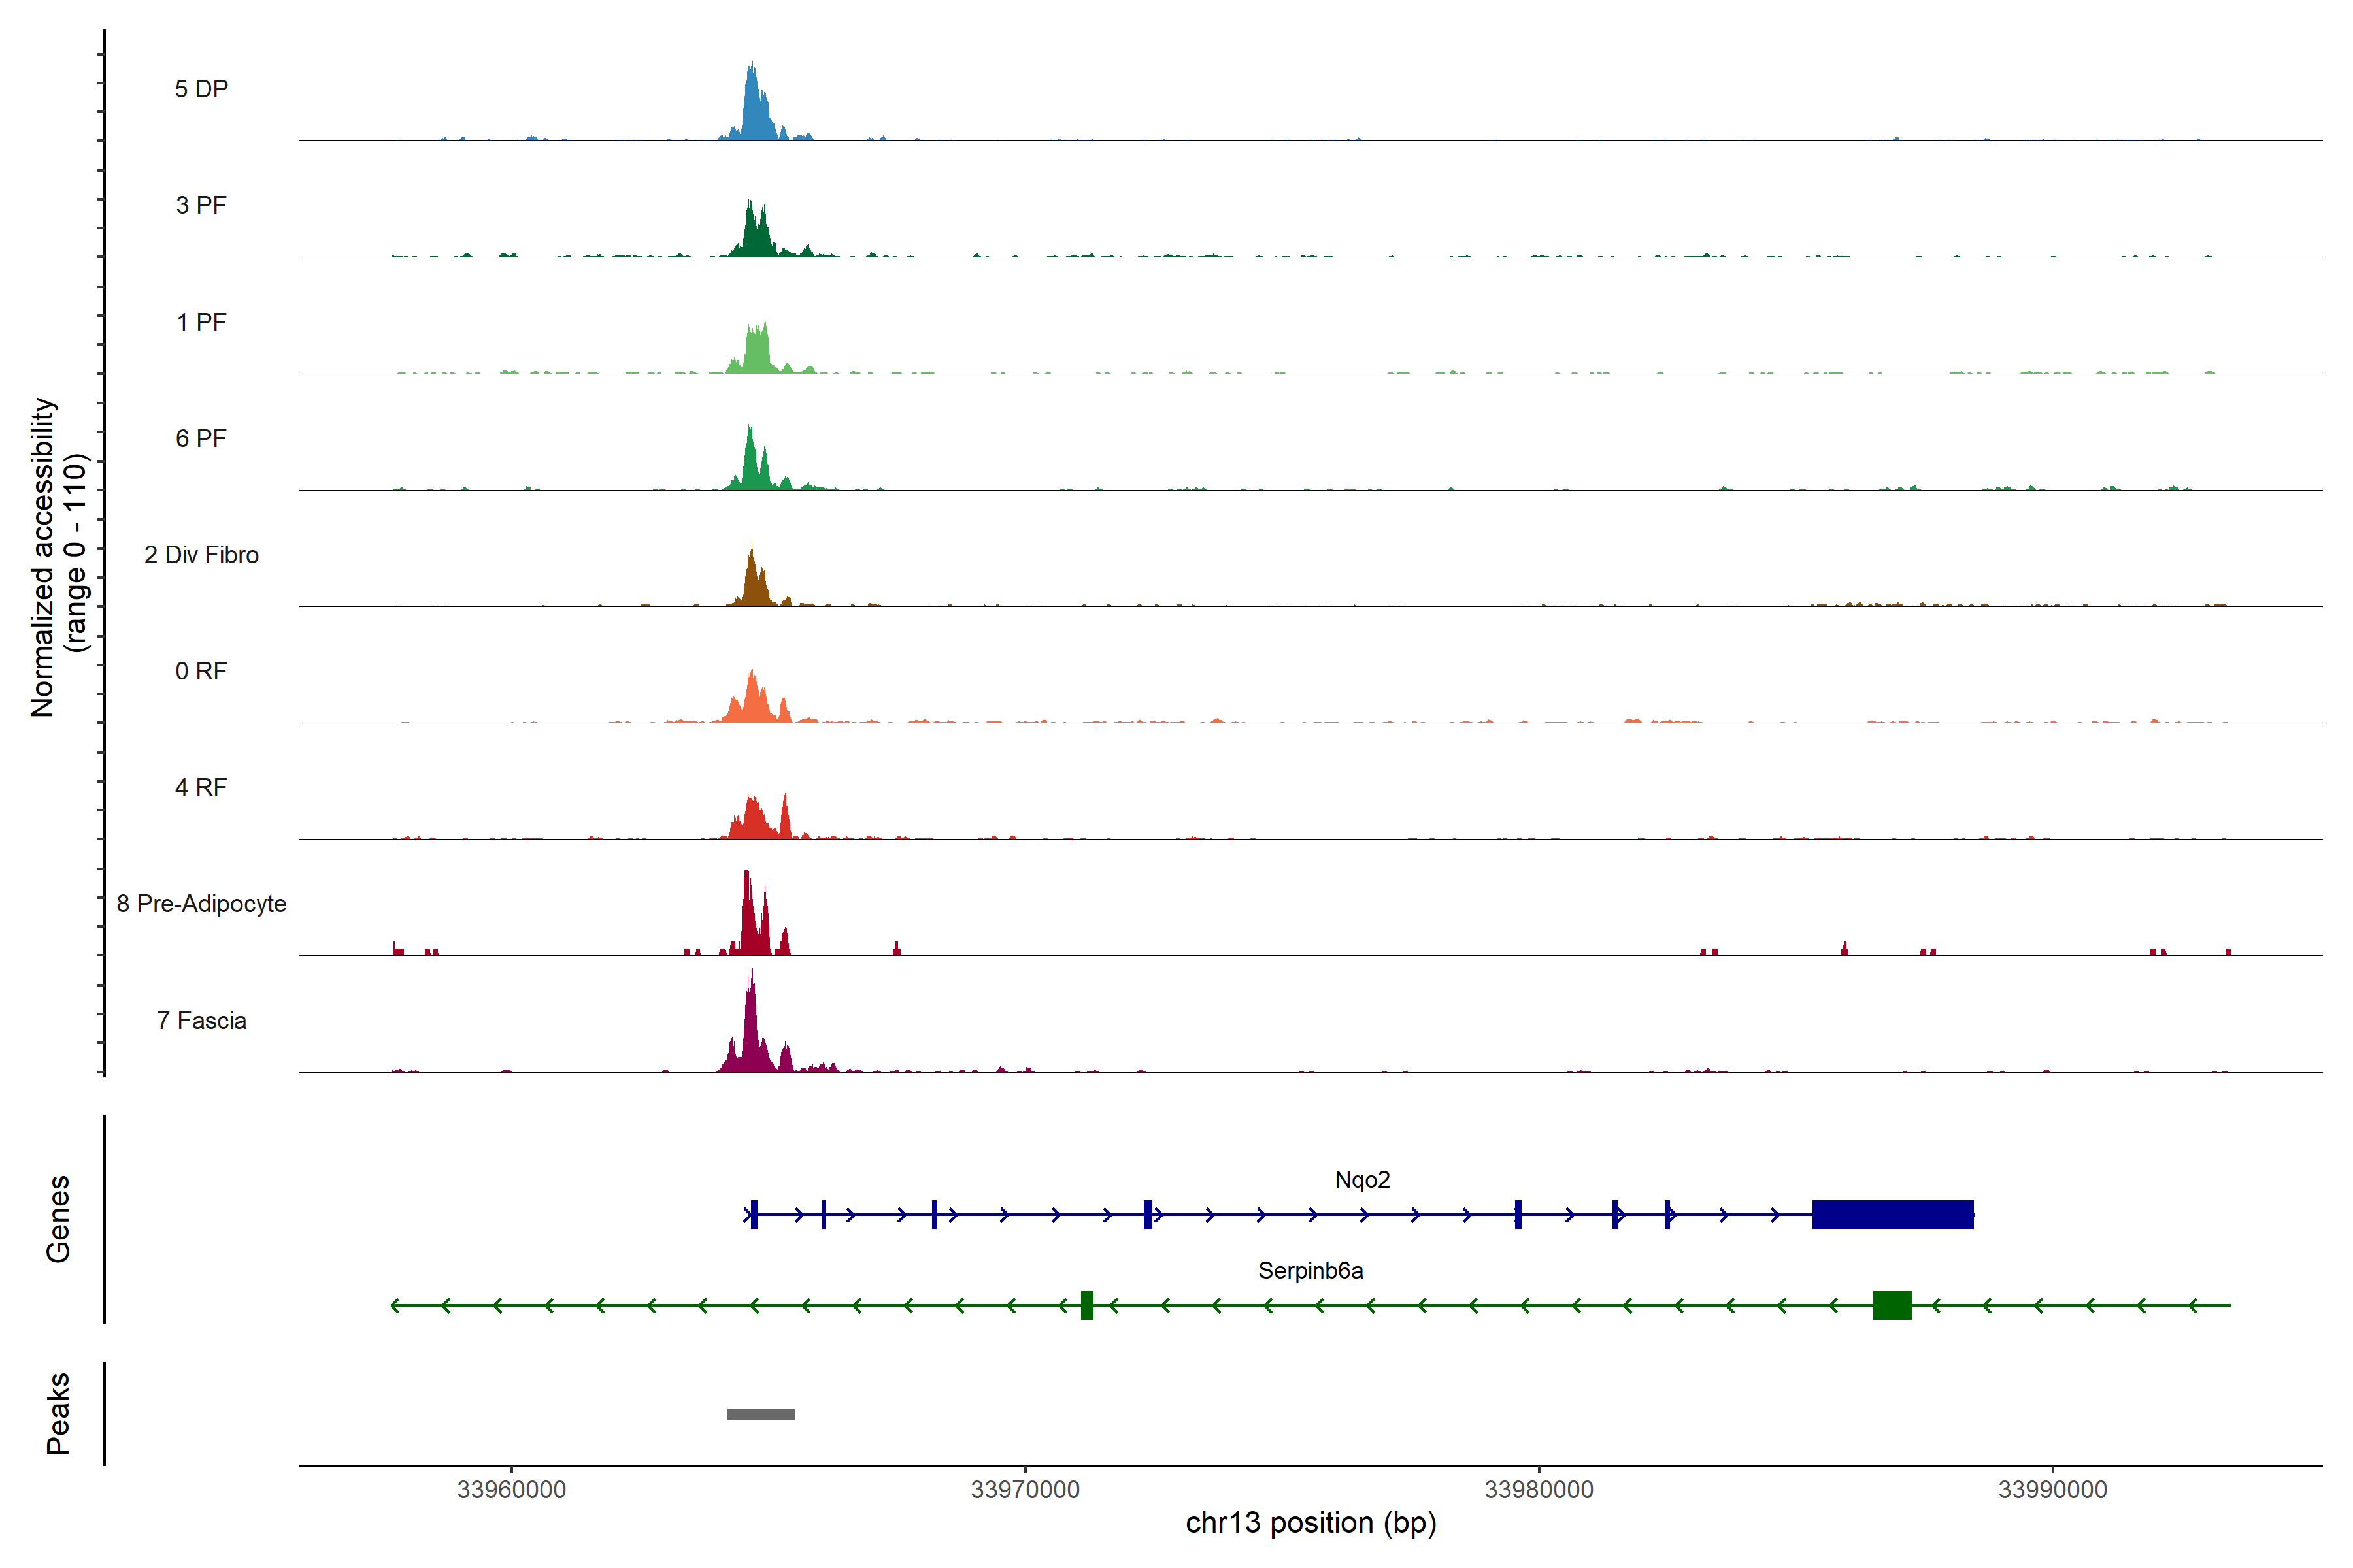This screenshot has width=2353, height=1568.
Task: Click the Nqo2 gene name
Action: (1361, 1180)
